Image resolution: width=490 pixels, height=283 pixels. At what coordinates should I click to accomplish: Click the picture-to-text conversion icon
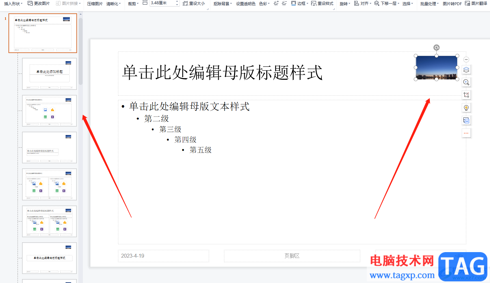tap(466, 120)
